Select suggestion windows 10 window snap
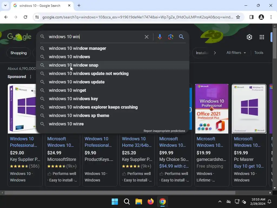277x208 pixels. point(113,65)
